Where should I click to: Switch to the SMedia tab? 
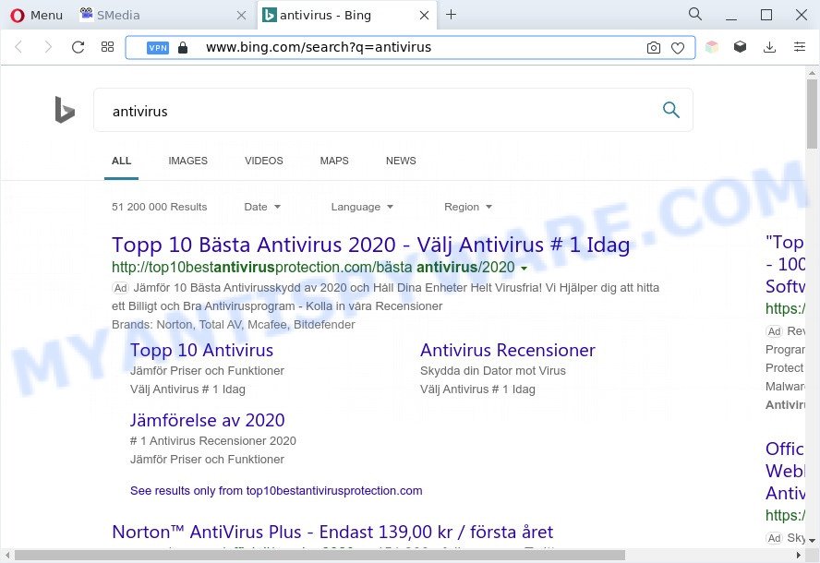click(x=117, y=15)
